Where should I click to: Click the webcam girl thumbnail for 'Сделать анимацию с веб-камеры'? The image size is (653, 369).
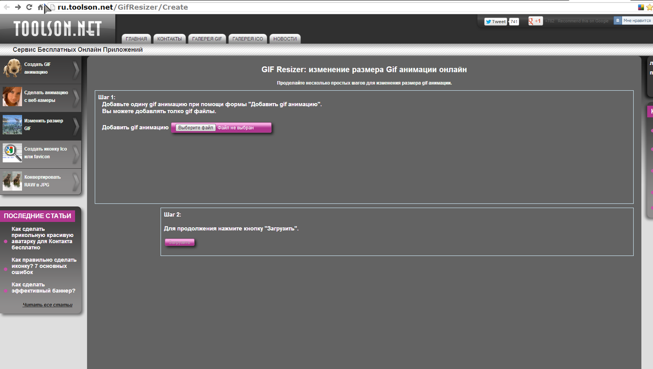pyautogui.click(x=12, y=97)
